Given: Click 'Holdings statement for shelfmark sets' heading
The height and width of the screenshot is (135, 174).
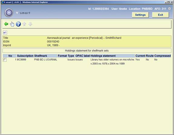Looking at the screenshot, I should coord(87,51).
